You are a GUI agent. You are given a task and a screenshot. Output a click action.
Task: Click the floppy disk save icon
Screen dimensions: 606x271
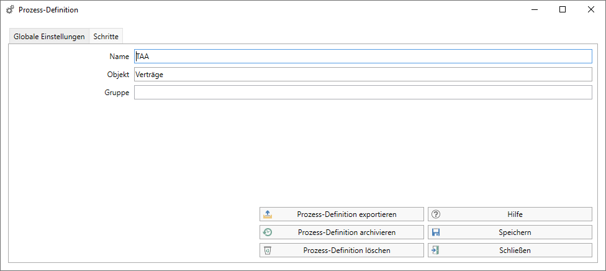point(436,232)
